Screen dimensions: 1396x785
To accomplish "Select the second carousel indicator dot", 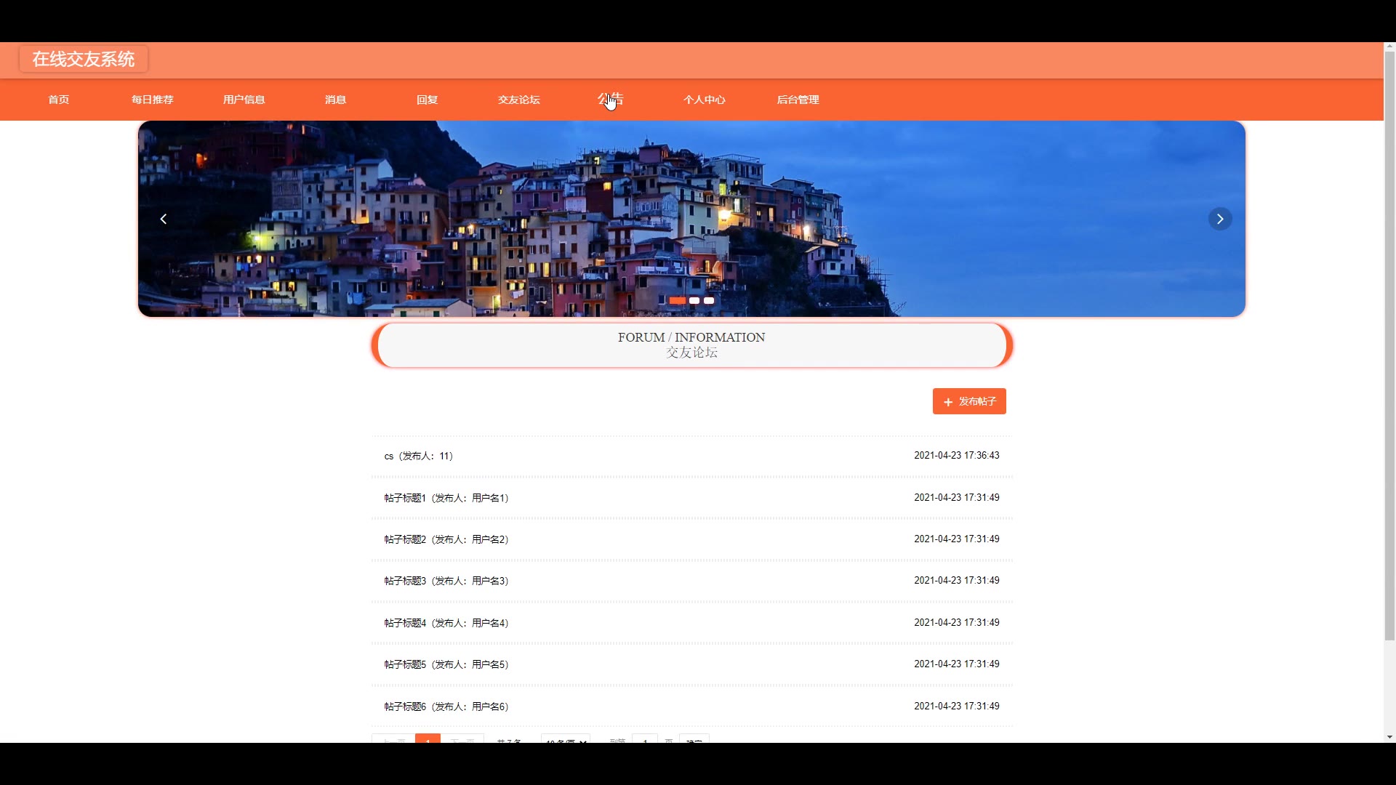I will click(694, 300).
